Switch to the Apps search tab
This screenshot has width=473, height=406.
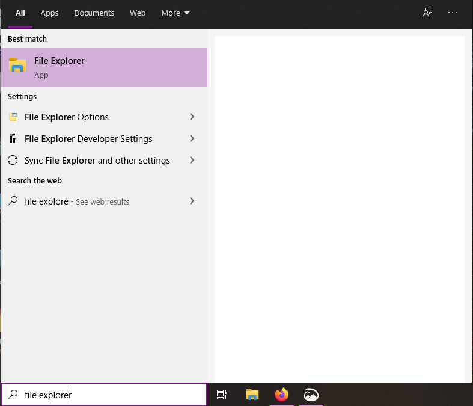coord(49,13)
